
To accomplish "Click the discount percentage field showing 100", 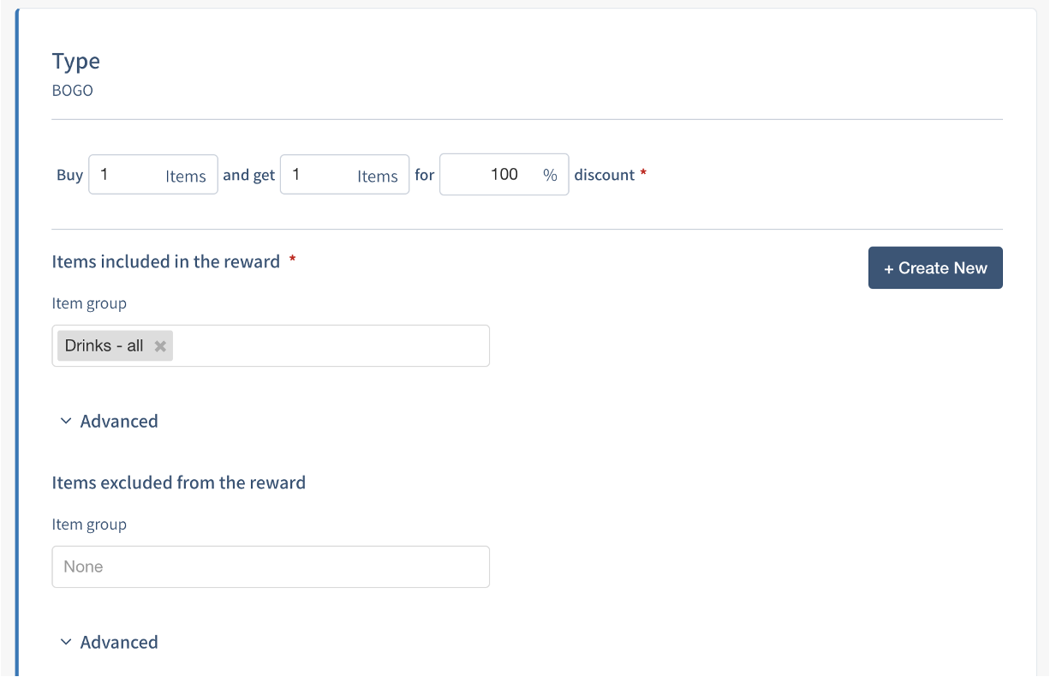I will click(x=488, y=175).
